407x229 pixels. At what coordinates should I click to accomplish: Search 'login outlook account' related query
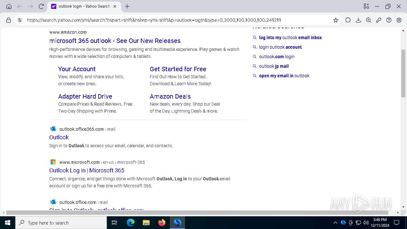(280, 47)
